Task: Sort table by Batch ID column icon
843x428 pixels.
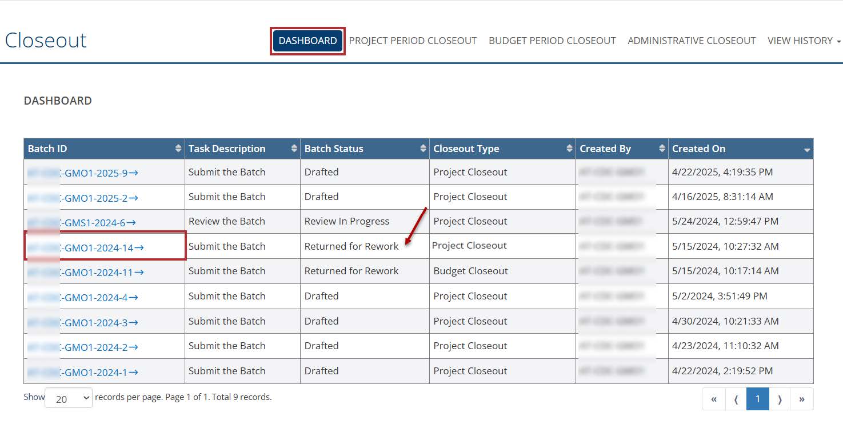Action: [178, 149]
